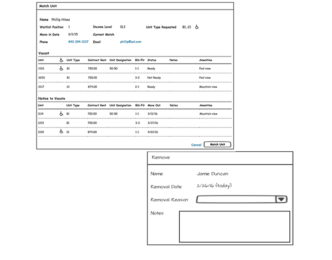Click 'Mountain view' amenity in row 1114
Viewport: 332px width, 260px height.
click(x=208, y=114)
